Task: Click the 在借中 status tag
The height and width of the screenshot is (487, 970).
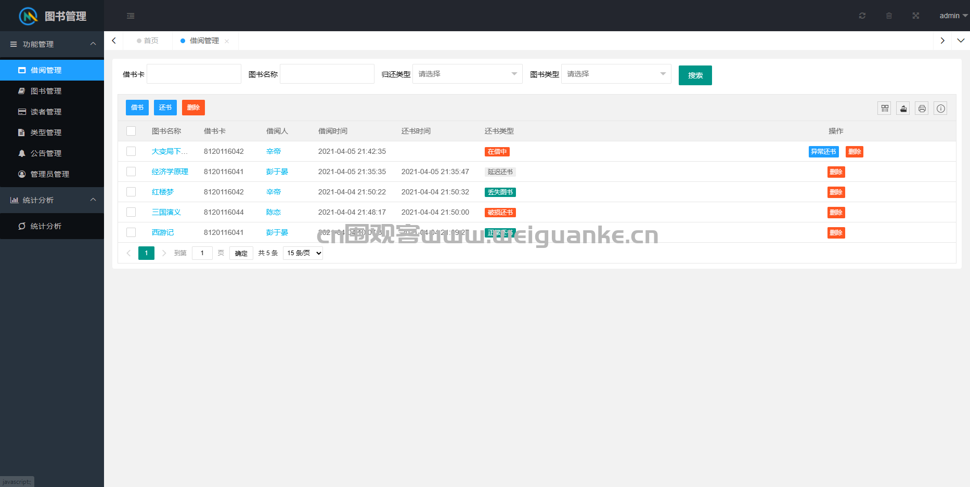Action: pos(497,152)
